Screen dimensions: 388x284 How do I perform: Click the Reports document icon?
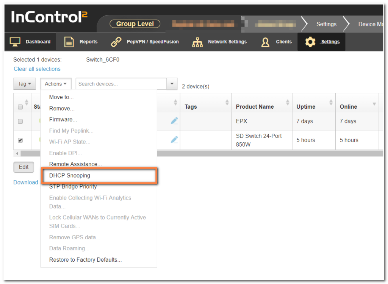pos(69,42)
